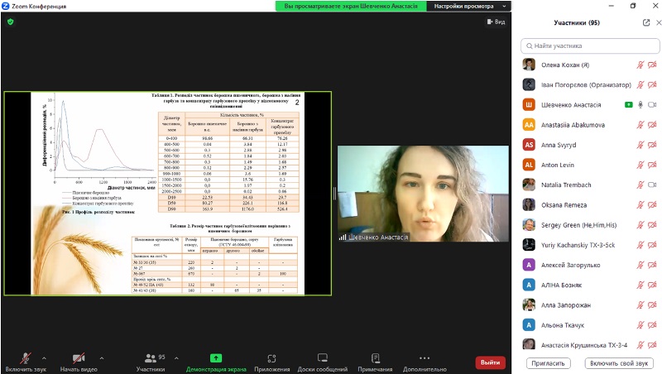Open Дополнительно more options menu
This screenshot has height=374, width=662.
click(425, 362)
